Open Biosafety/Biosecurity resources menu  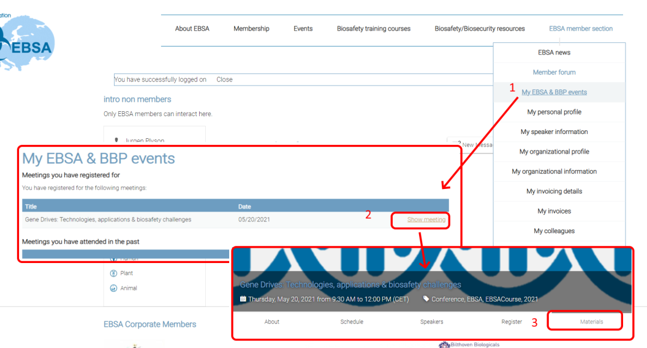click(480, 28)
